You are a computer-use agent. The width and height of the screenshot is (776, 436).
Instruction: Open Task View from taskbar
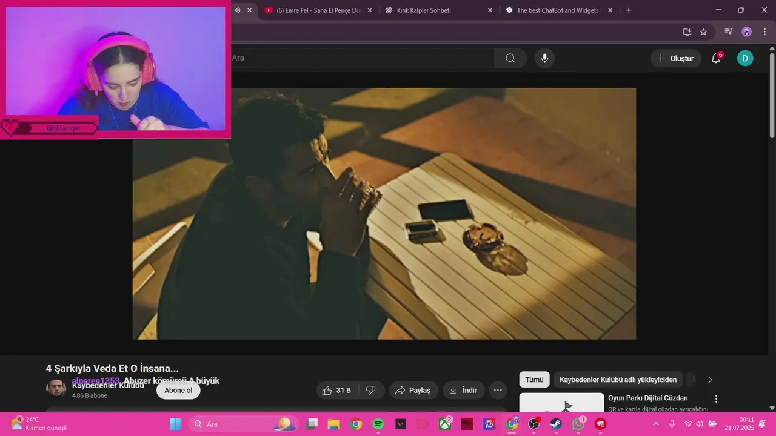coord(312,424)
